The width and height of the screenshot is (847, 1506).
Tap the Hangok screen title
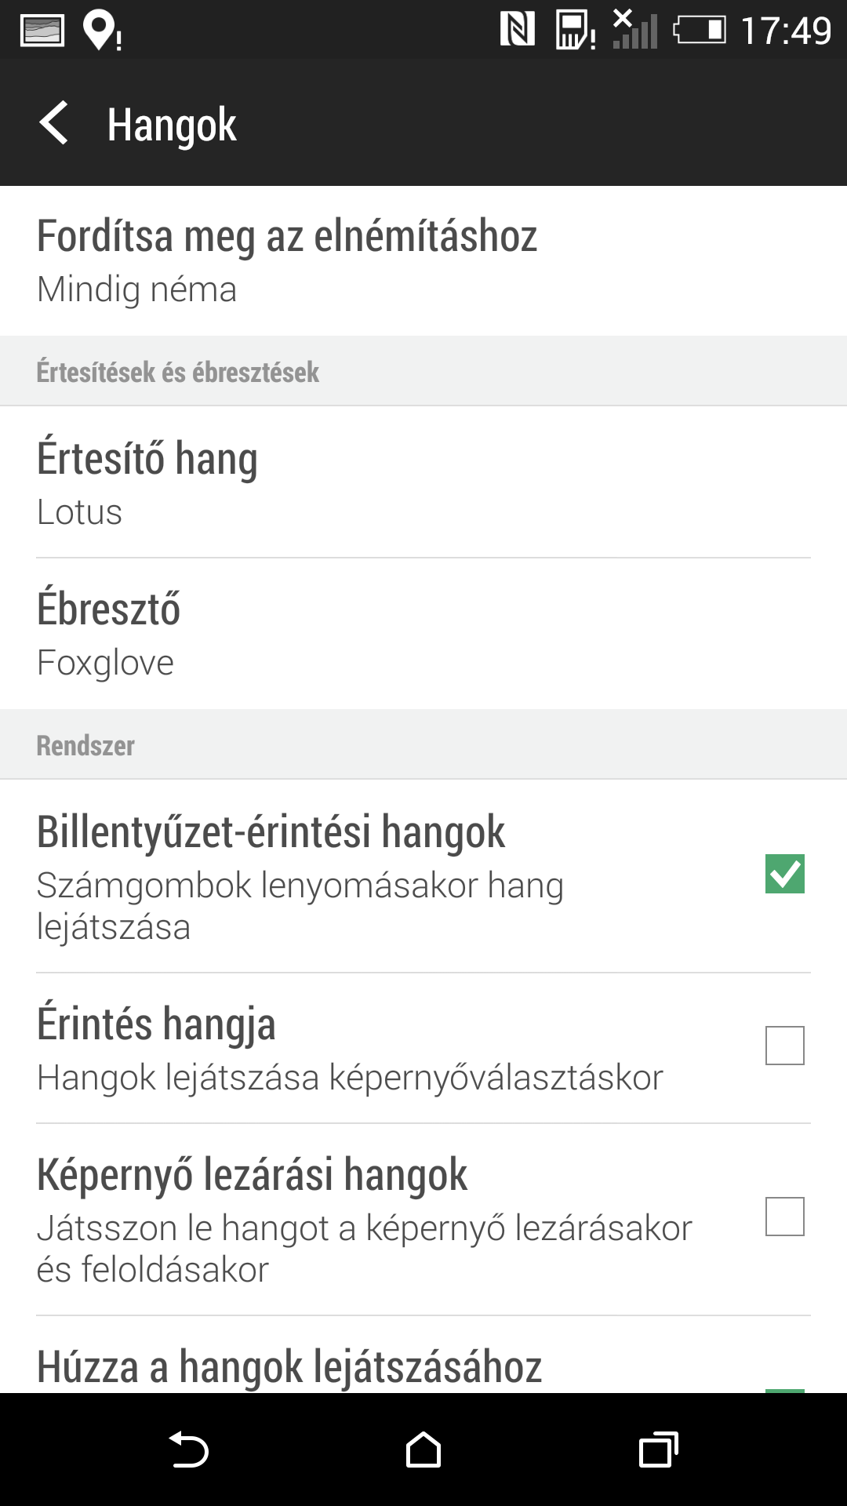172,125
